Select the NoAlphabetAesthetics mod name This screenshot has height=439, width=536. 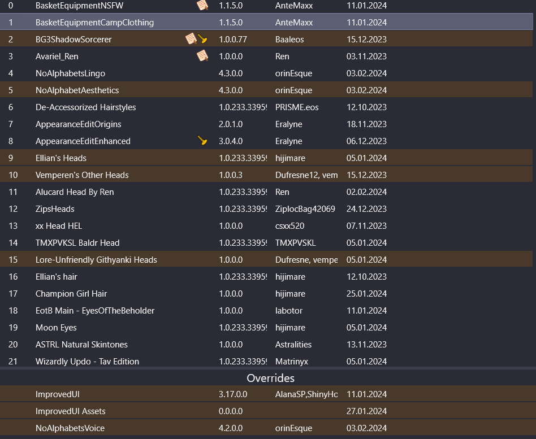(x=77, y=90)
